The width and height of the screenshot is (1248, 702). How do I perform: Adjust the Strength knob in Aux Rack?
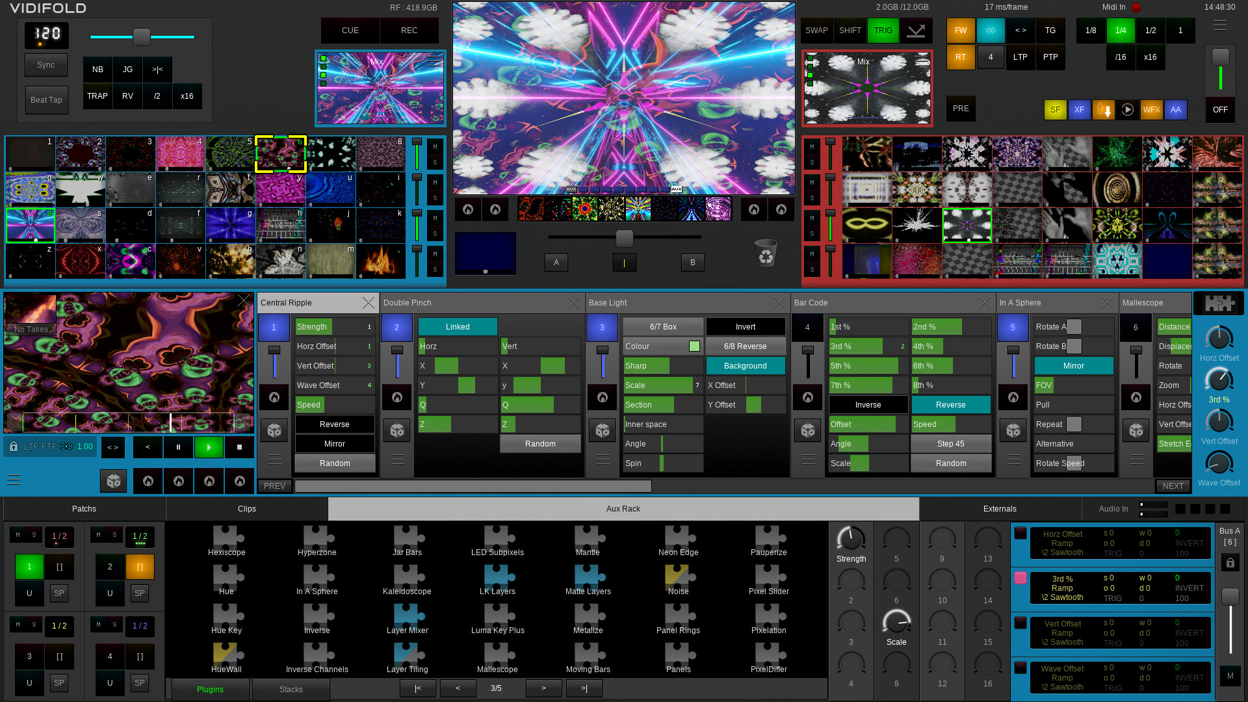pyautogui.click(x=851, y=538)
